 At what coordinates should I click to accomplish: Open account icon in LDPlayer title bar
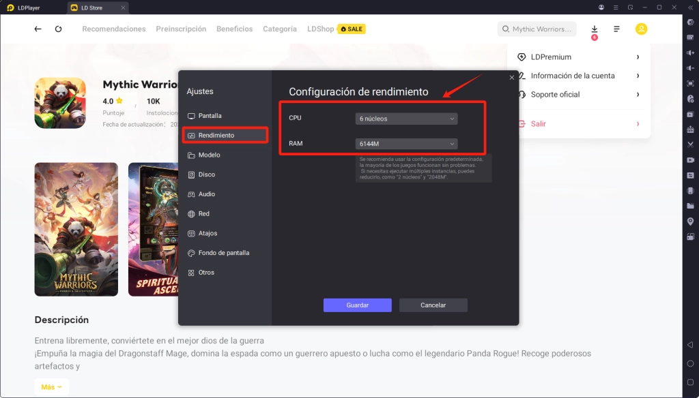[601, 7]
